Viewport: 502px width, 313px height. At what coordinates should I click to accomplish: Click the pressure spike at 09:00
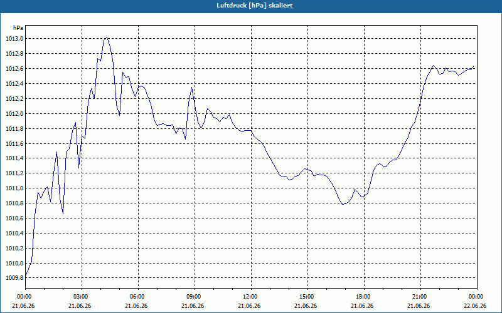click(x=191, y=88)
